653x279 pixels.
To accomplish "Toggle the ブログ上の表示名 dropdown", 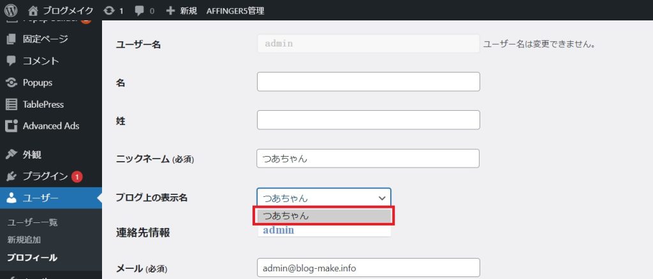I will 324,198.
